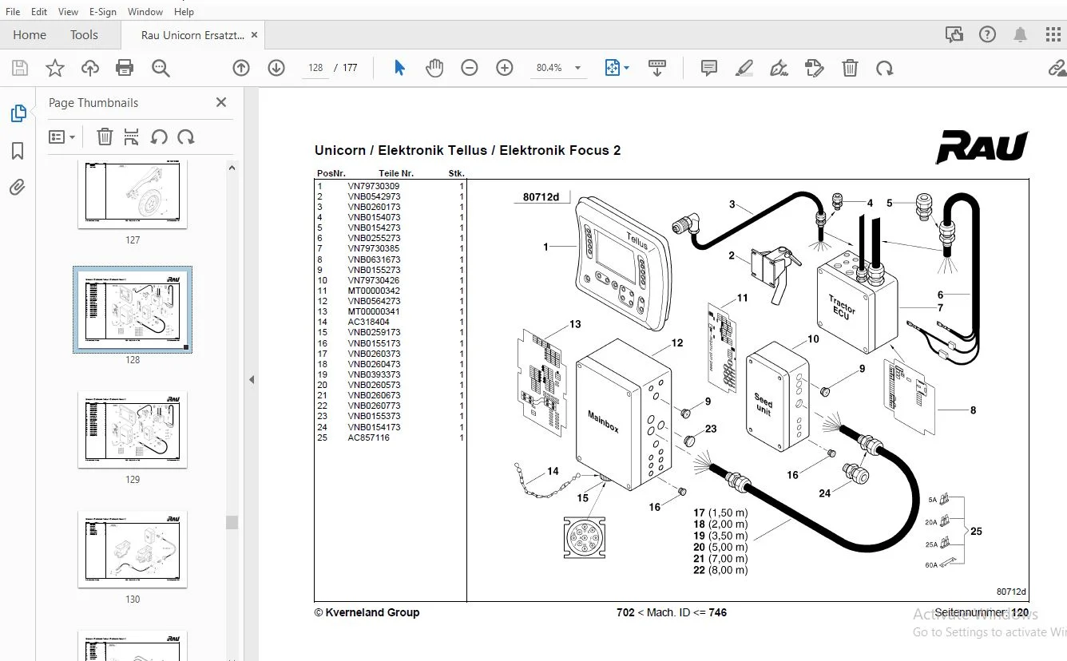This screenshot has height=661, width=1067.
Task: Open the Bookmarks sidebar panel
Action: tap(18, 151)
